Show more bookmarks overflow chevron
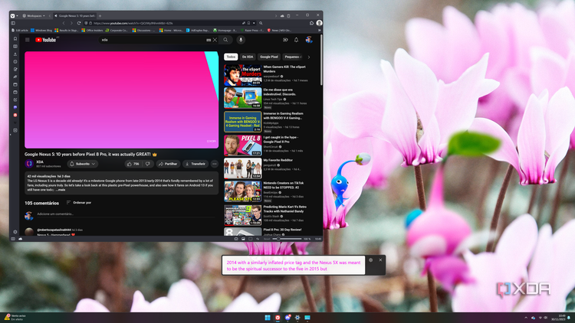The height and width of the screenshot is (323, 575). pyautogui.click(x=319, y=31)
